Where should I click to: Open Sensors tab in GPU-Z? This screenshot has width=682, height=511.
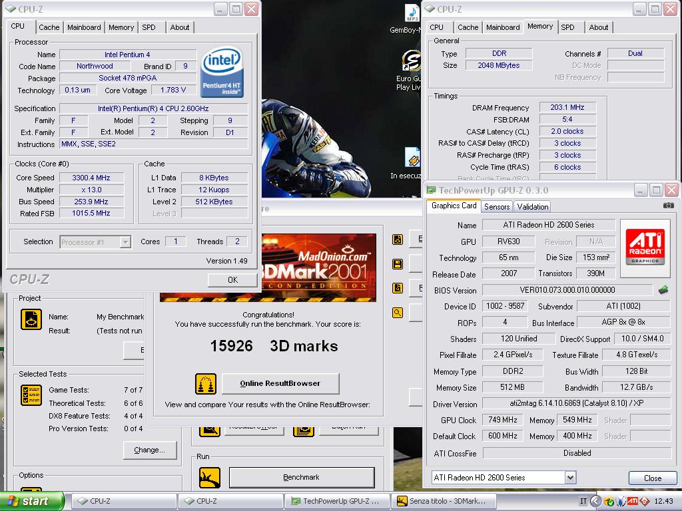[x=497, y=206]
